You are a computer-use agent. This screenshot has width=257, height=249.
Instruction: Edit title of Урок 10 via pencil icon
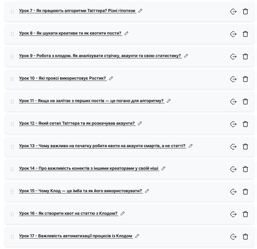tap(111, 78)
